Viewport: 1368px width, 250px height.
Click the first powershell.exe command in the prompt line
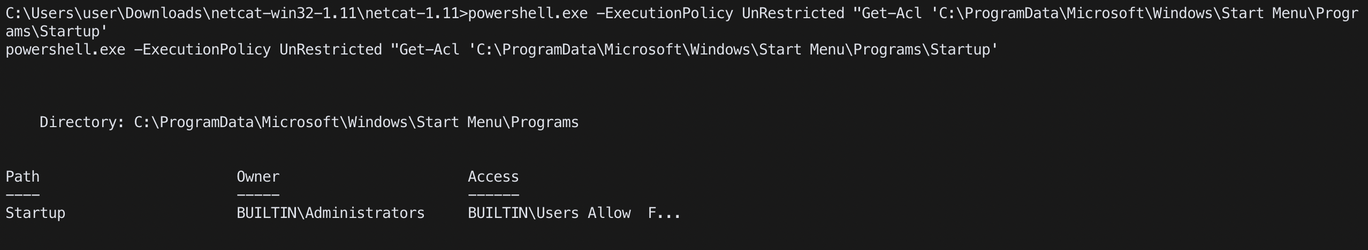pos(528,13)
